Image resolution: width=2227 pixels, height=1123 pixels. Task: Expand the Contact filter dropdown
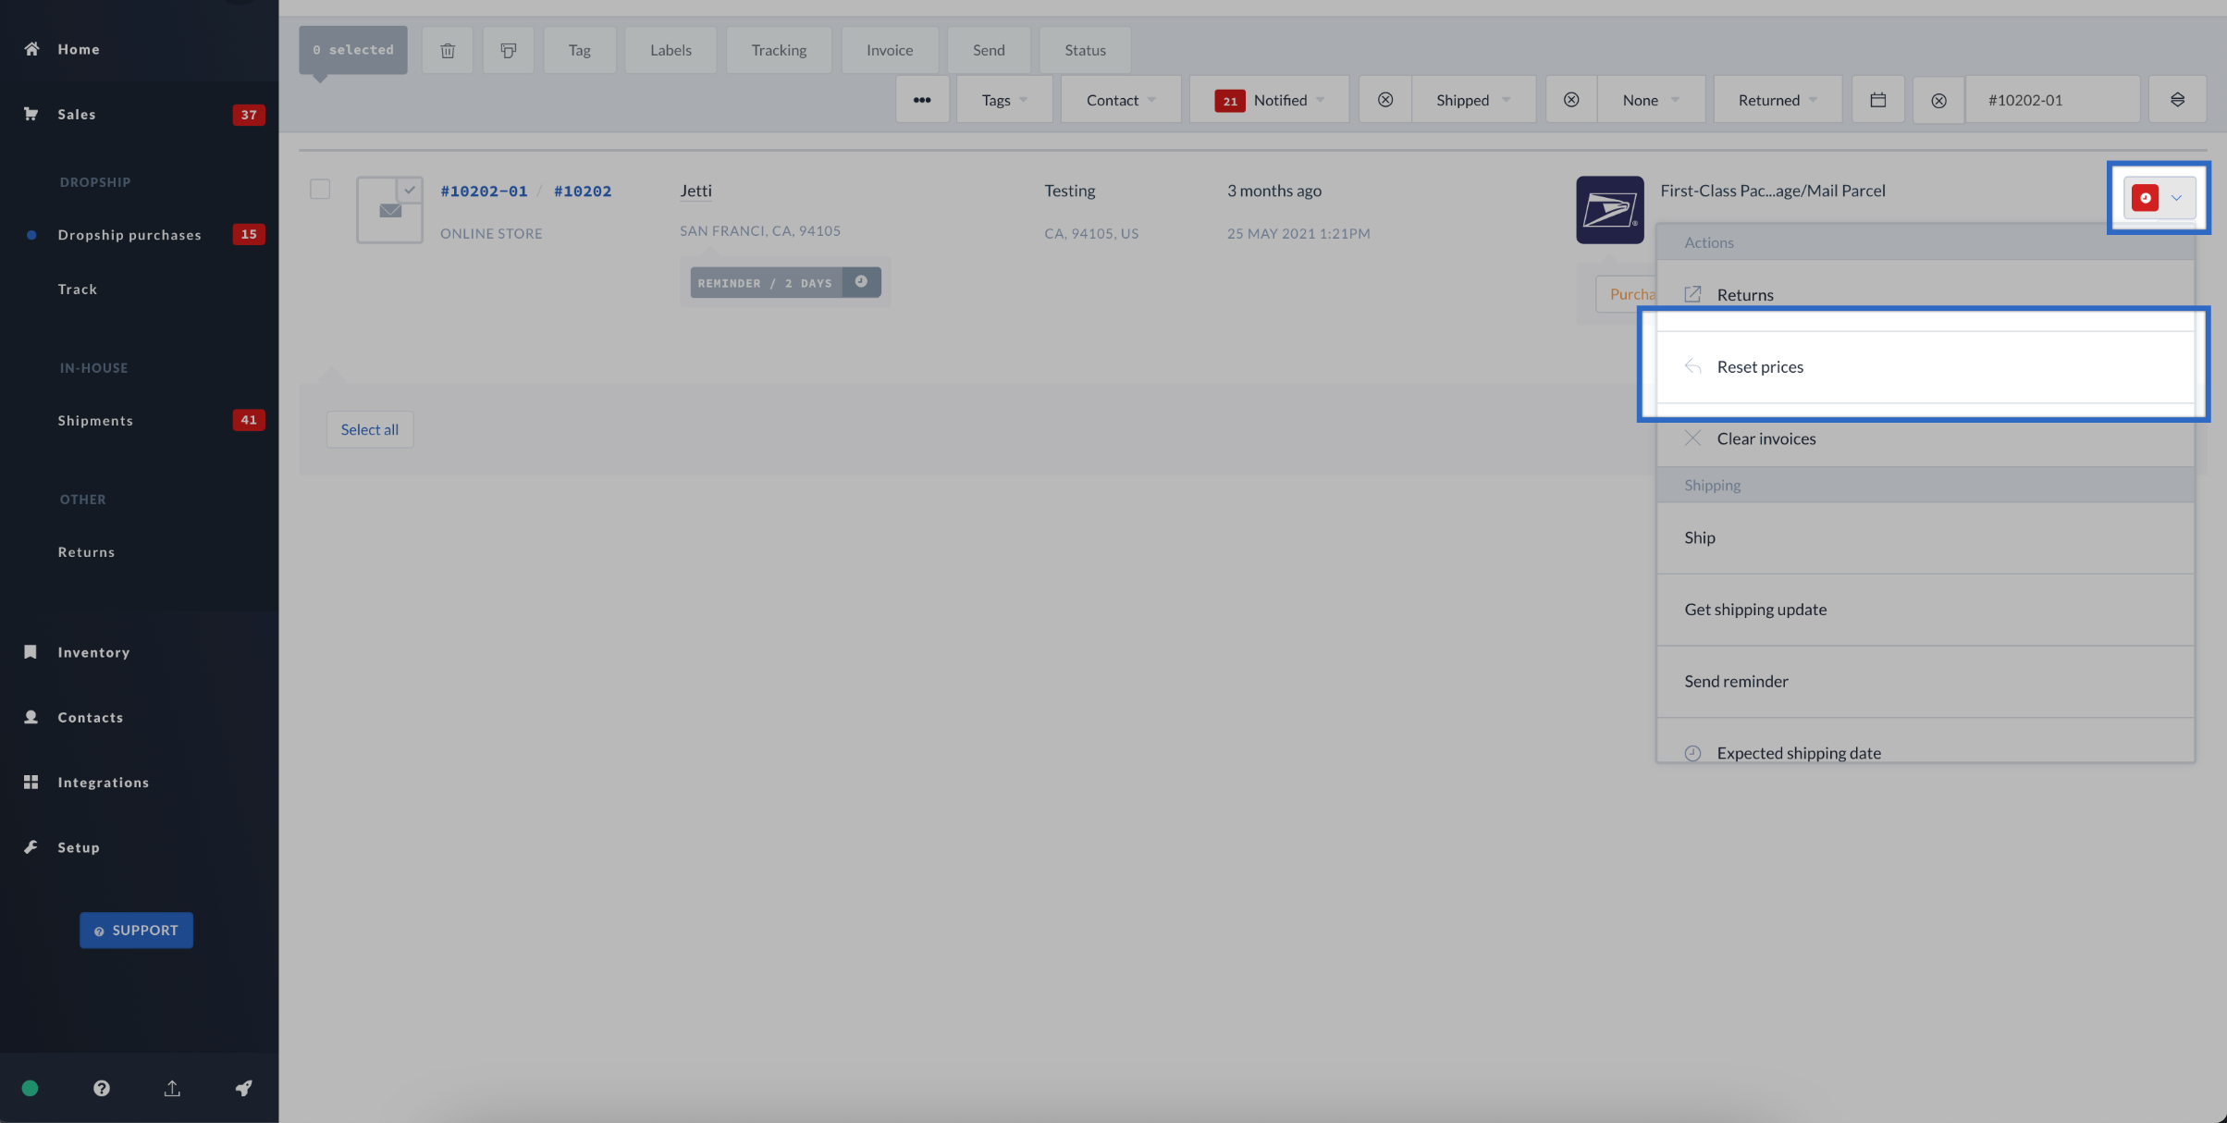[1121, 100]
